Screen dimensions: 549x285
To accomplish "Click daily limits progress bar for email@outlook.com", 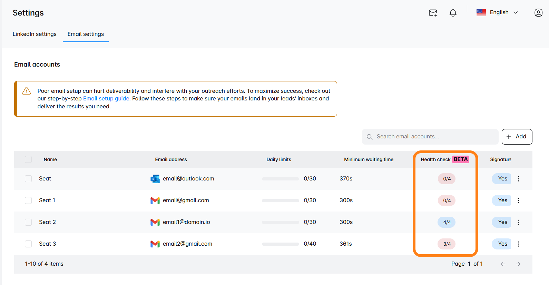I will point(280,179).
